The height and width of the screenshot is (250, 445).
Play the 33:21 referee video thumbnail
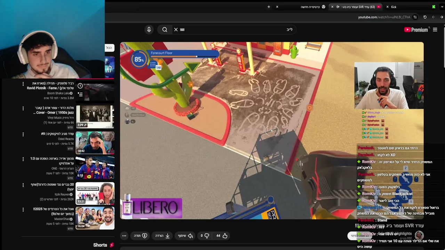[x=95, y=193]
